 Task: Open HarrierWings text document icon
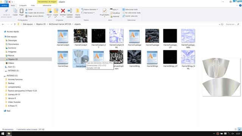click(152, 57)
